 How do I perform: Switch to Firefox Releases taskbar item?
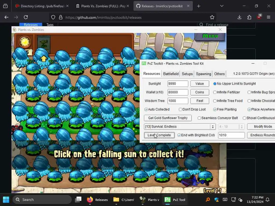(x=97, y=200)
